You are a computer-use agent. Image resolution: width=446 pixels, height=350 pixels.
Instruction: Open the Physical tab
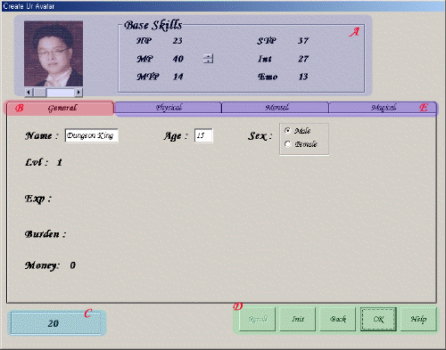point(169,108)
